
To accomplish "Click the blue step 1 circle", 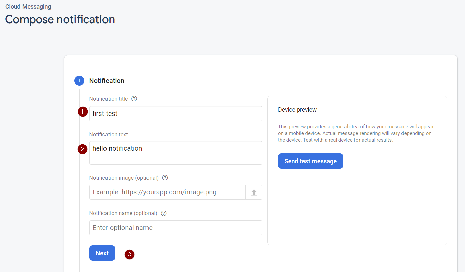I will [79, 81].
